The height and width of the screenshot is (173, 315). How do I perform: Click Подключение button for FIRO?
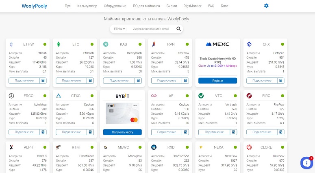262,132
